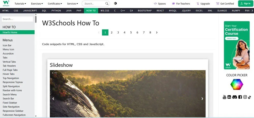Open the BOOTSTRAP tab
Viewport: 254px width, 118px height.
click(145, 11)
